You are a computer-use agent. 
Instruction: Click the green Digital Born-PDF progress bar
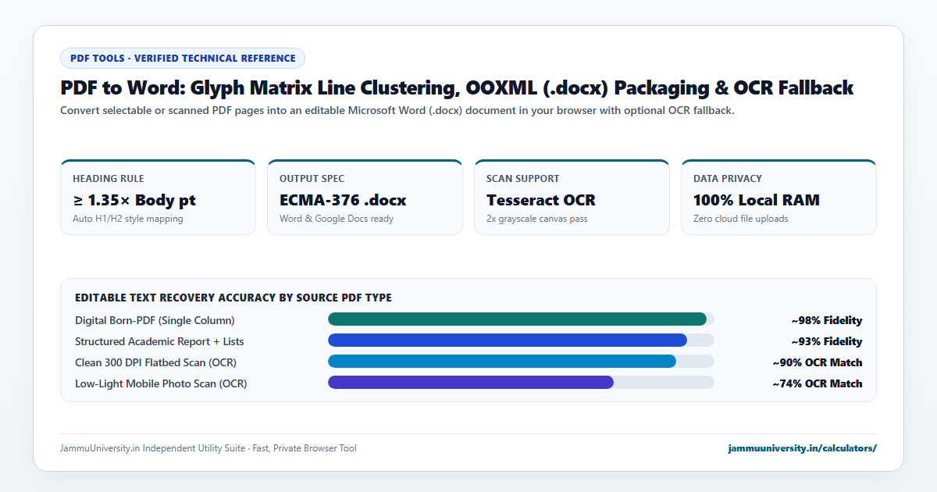click(x=517, y=319)
